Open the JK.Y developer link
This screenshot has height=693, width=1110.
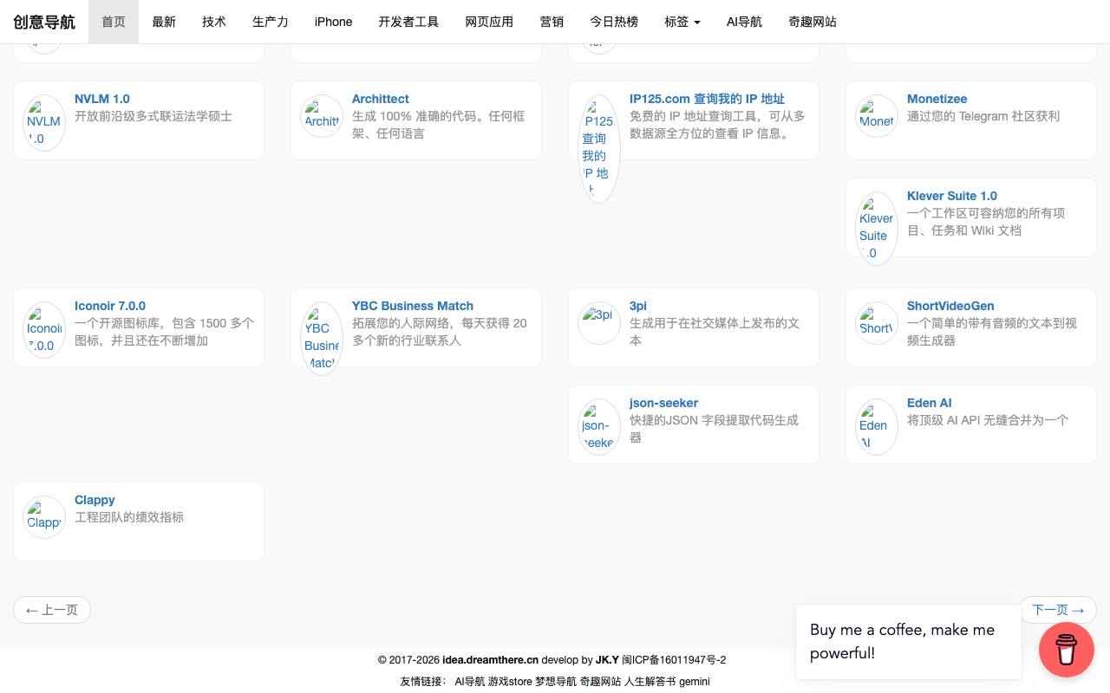(x=607, y=660)
